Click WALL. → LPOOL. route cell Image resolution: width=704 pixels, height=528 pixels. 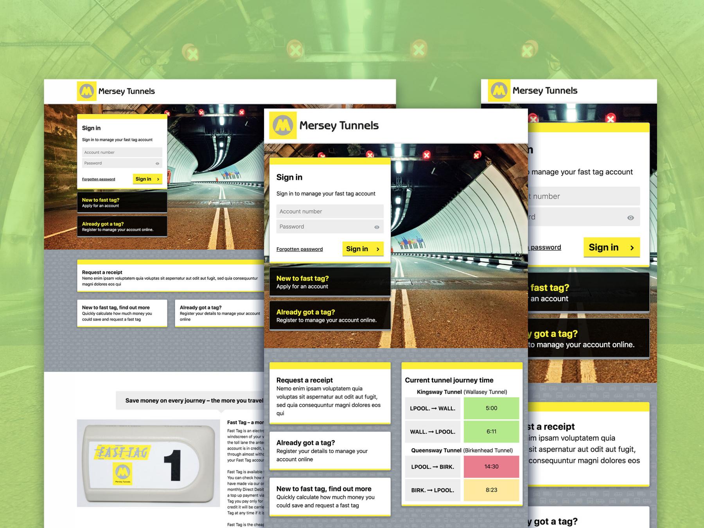[433, 432]
